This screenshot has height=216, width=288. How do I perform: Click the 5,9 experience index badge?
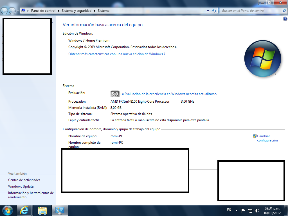(x=115, y=94)
